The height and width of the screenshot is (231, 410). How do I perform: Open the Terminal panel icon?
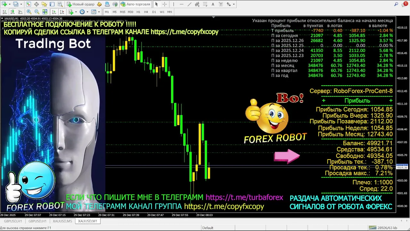(x=52, y=4)
